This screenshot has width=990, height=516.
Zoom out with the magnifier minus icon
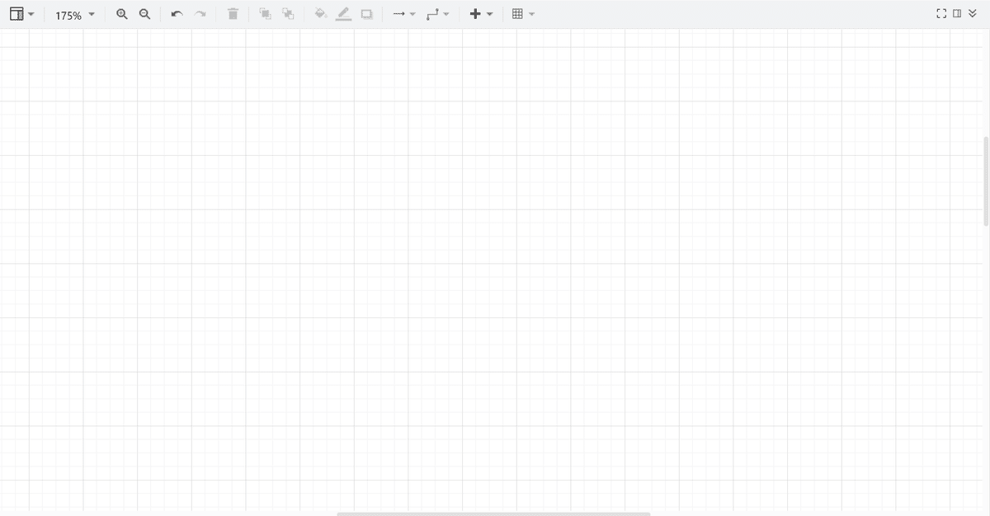click(145, 14)
